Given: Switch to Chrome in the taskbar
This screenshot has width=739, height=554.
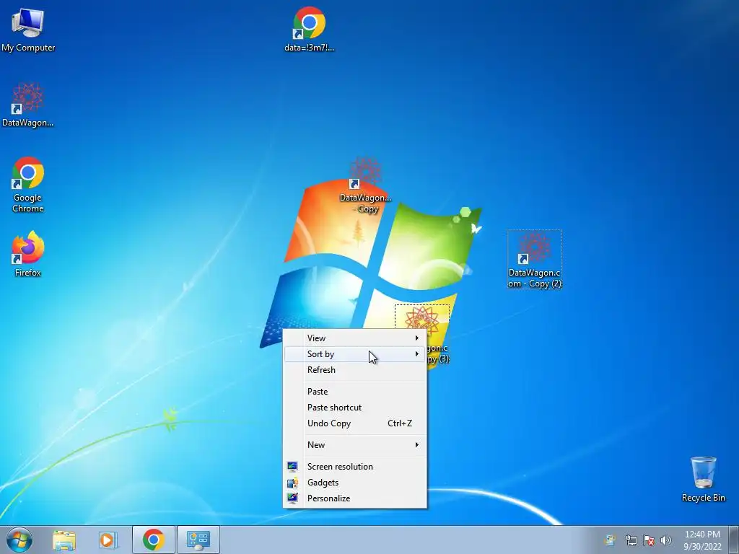Looking at the screenshot, I should point(153,540).
